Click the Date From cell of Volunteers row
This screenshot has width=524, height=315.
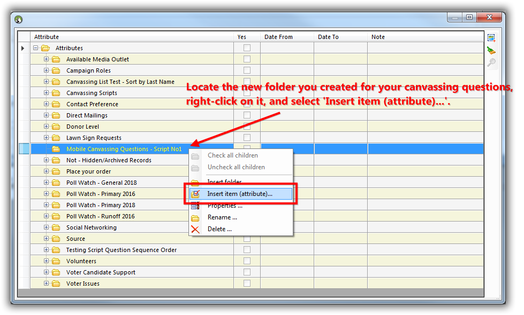click(x=287, y=261)
